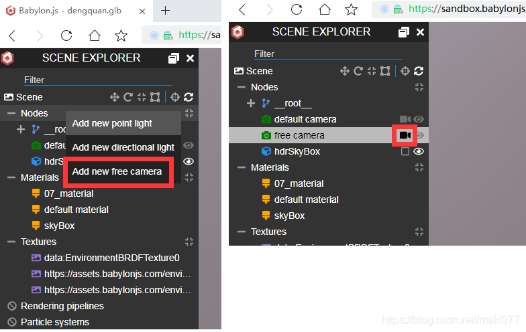Enable the bounding box gizmo in right panel
Viewport: 526px width, 332px height.
(385, 71)
